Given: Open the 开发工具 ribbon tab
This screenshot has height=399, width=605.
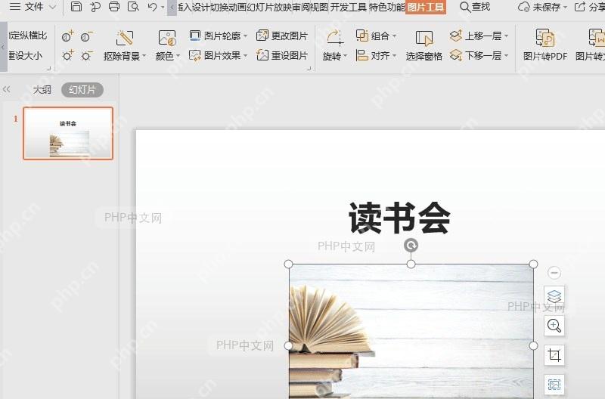Looking at the screenshot, I should coord(349,7).
